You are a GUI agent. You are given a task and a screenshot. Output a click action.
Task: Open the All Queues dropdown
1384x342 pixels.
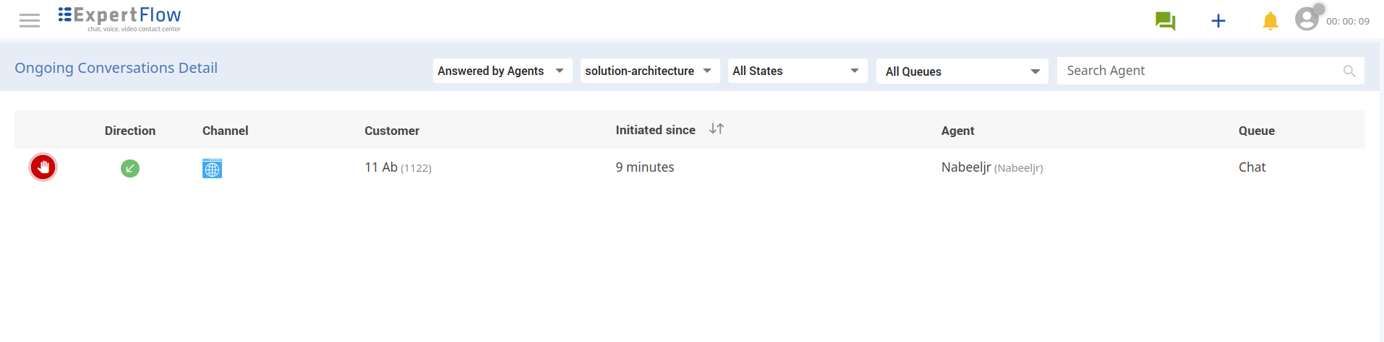[x=962, y=71]
